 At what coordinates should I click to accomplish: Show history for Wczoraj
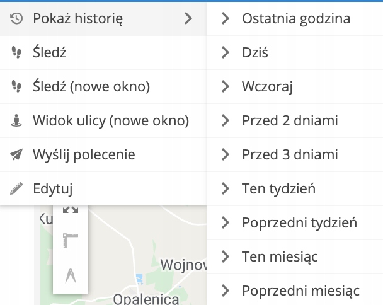tap(295, 86)
